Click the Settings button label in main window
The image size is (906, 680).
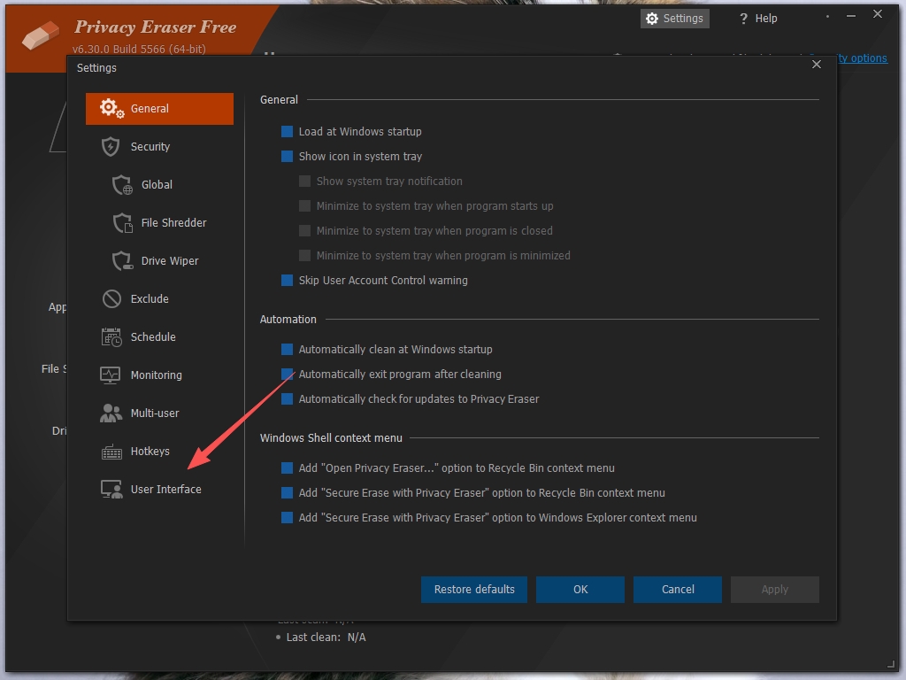coord(683,19)
